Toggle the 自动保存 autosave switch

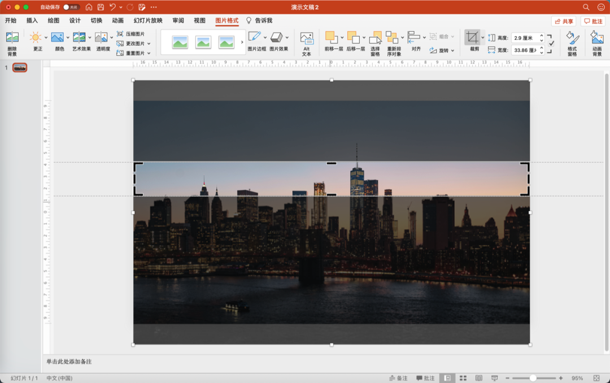tap(71, 7)
